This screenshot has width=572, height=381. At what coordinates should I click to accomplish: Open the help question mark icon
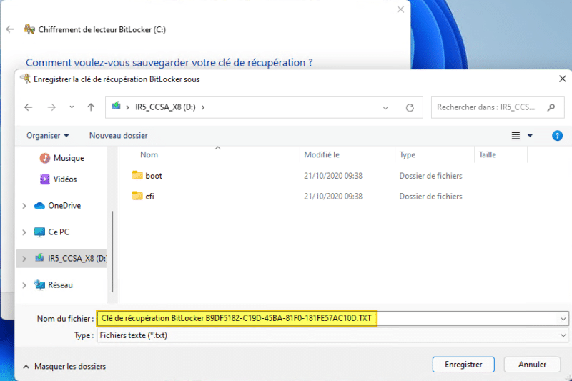(x=557, y=136)
